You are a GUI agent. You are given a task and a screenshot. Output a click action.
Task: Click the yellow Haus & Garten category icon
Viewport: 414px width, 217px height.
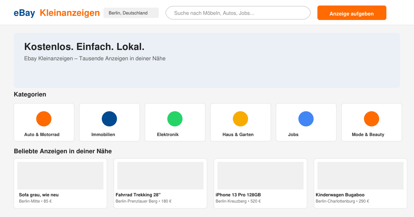pyautogui.click(x=240, y=119)
